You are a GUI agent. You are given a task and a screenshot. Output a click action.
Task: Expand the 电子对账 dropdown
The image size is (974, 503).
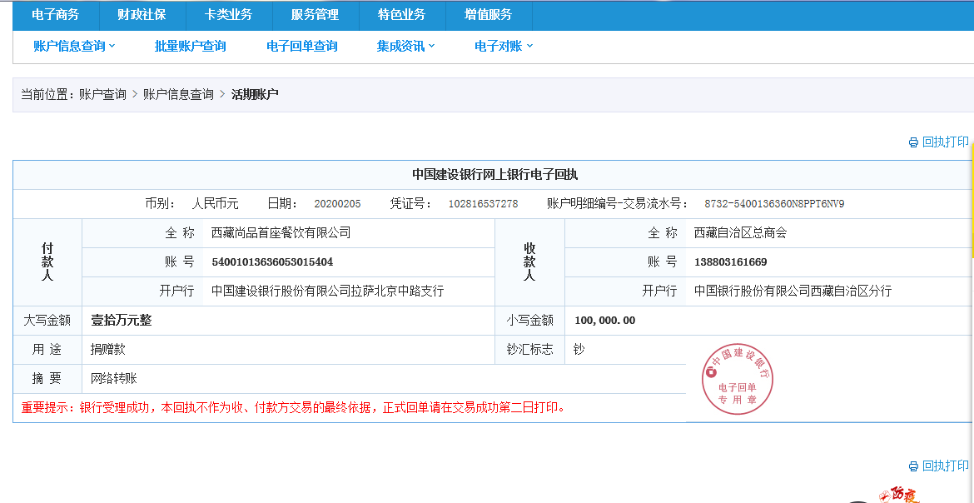pos(504,46)
